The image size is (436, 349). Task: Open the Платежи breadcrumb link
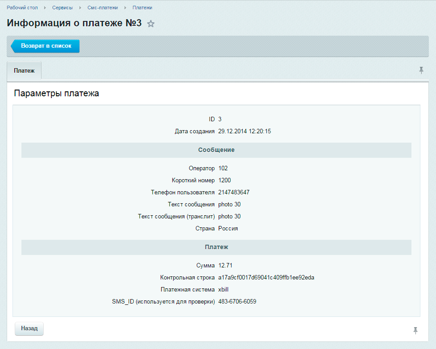point(142,8)
